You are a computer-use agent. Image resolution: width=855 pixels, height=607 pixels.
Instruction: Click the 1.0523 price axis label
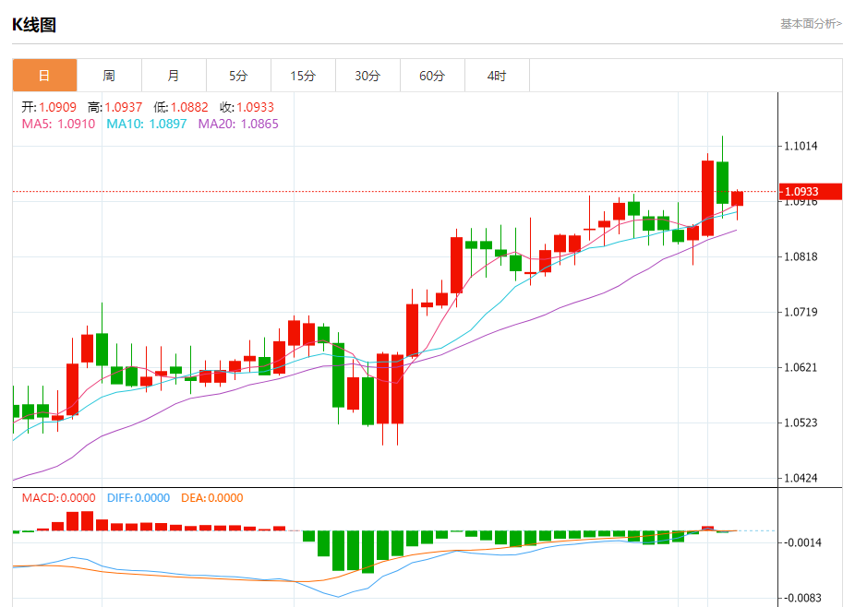pos(801,423)
